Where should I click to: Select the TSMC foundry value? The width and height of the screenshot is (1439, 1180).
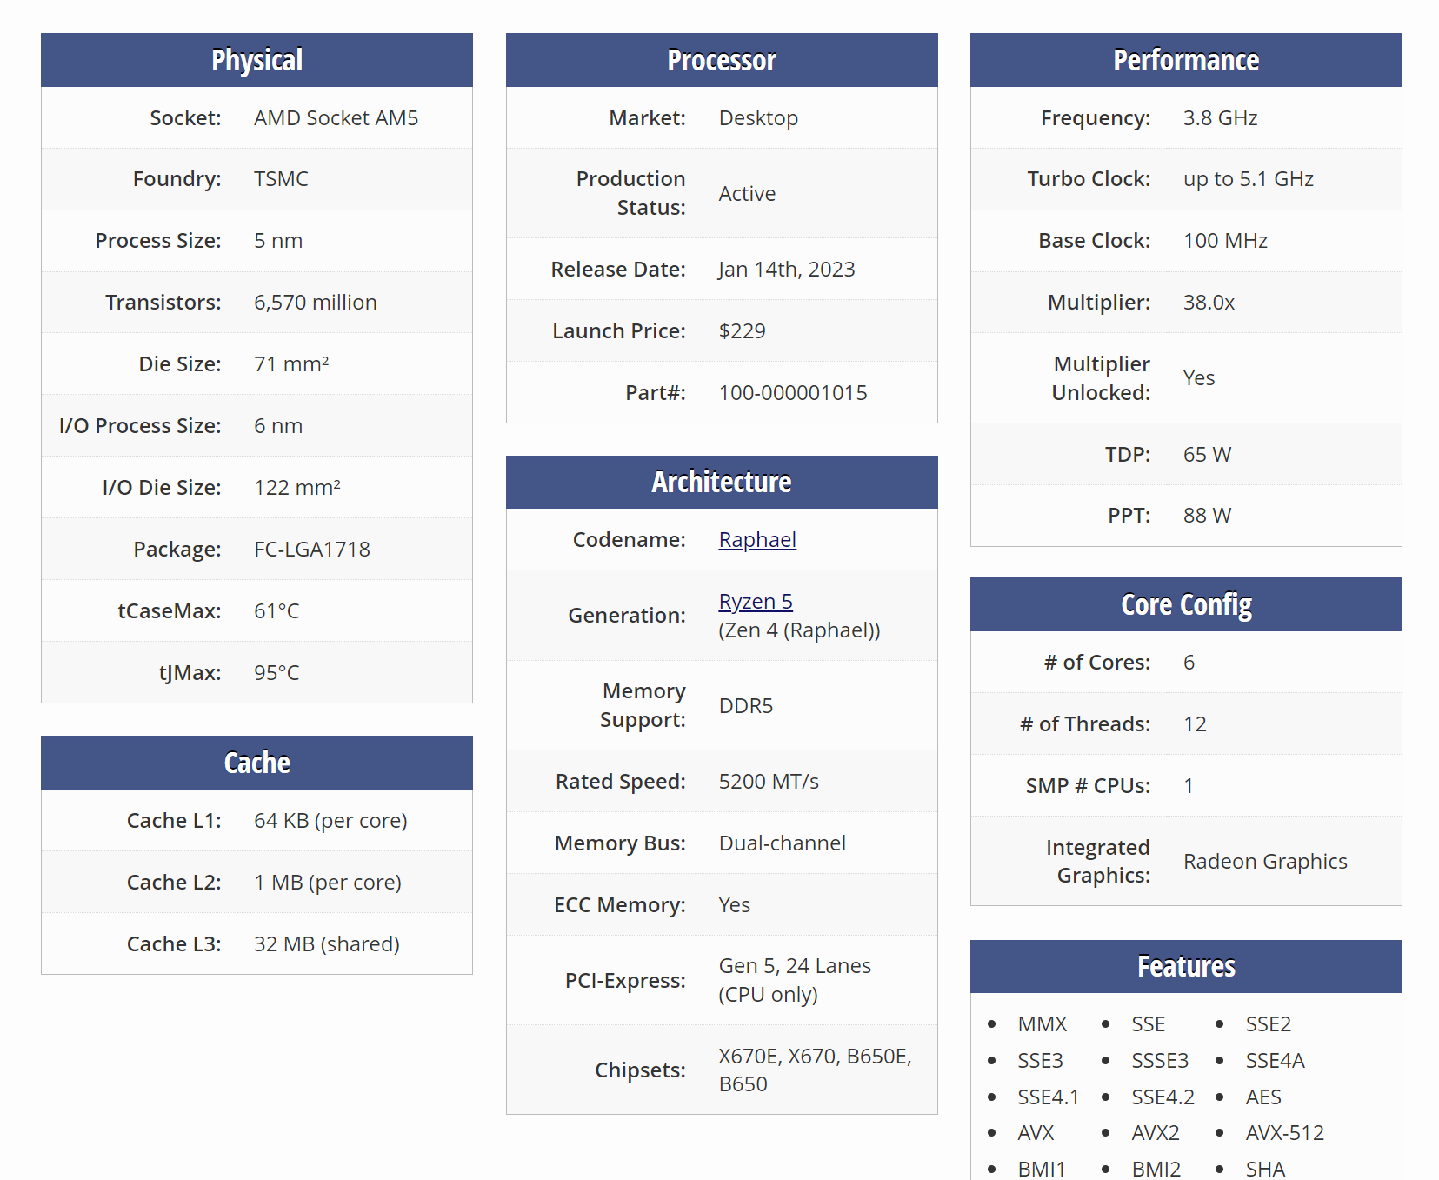[x=281, y=179]
